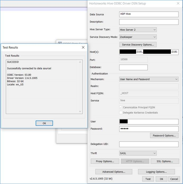Click the Host(s) input field

pos(149,52)
